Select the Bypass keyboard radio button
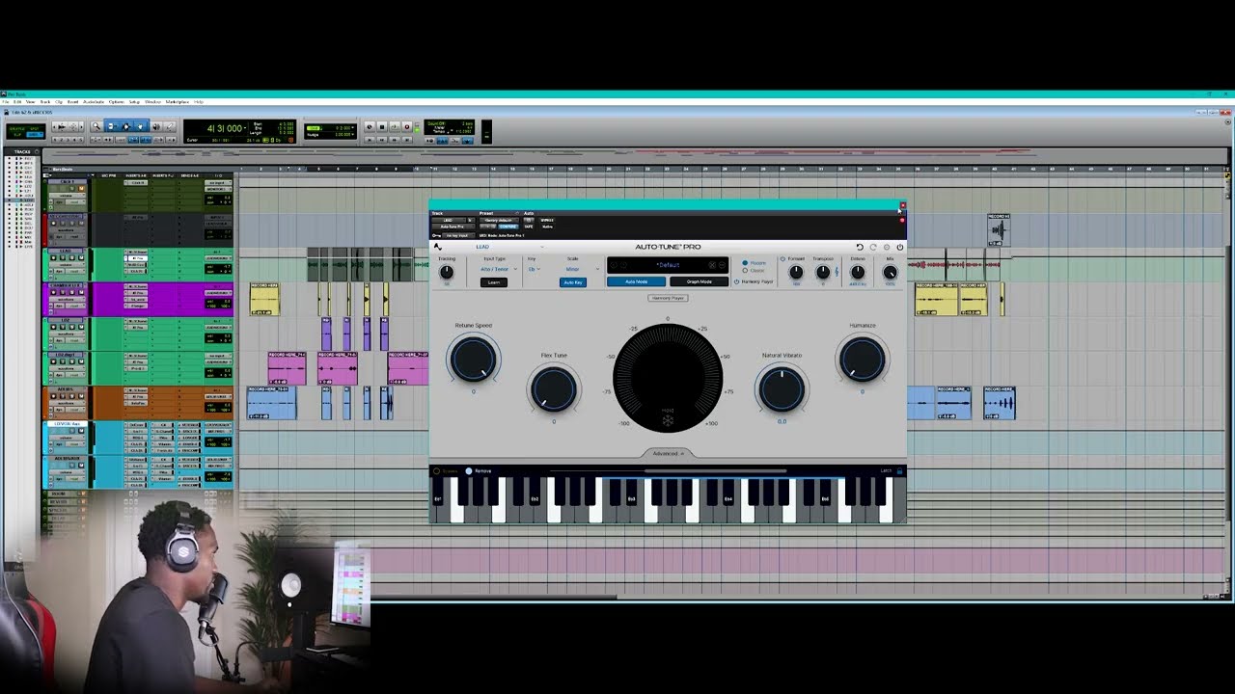This screenshot has height=694, width=1235. 436,471
